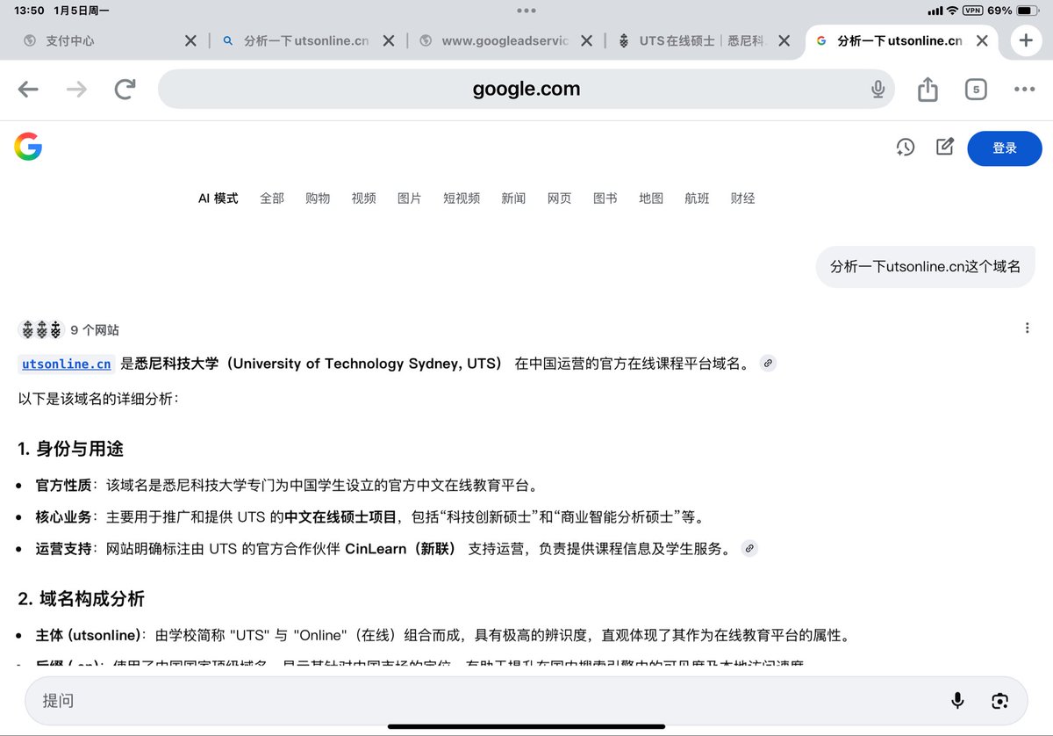This screenshot has height=736, width=1053.
Task: Click the 9 个网站 label
Action: [95, 330]
